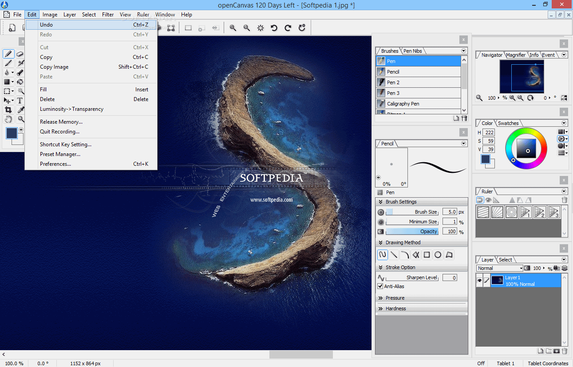Choose Copy Image from Edit menu
The width and height of the screenshot is (573, 367).
91,67
